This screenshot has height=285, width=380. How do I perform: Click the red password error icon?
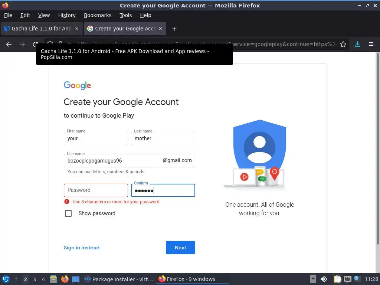(67, 202)
